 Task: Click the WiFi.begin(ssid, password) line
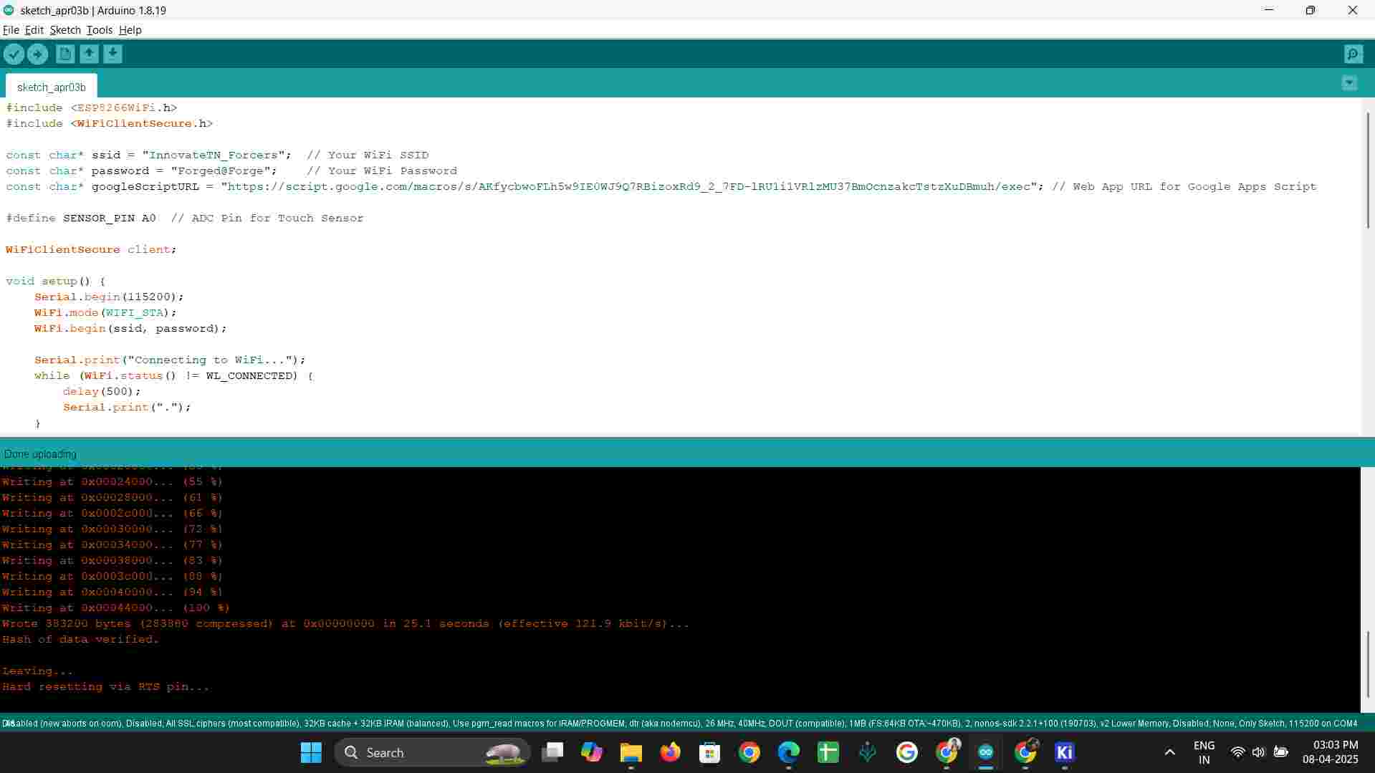coord(130,328)
